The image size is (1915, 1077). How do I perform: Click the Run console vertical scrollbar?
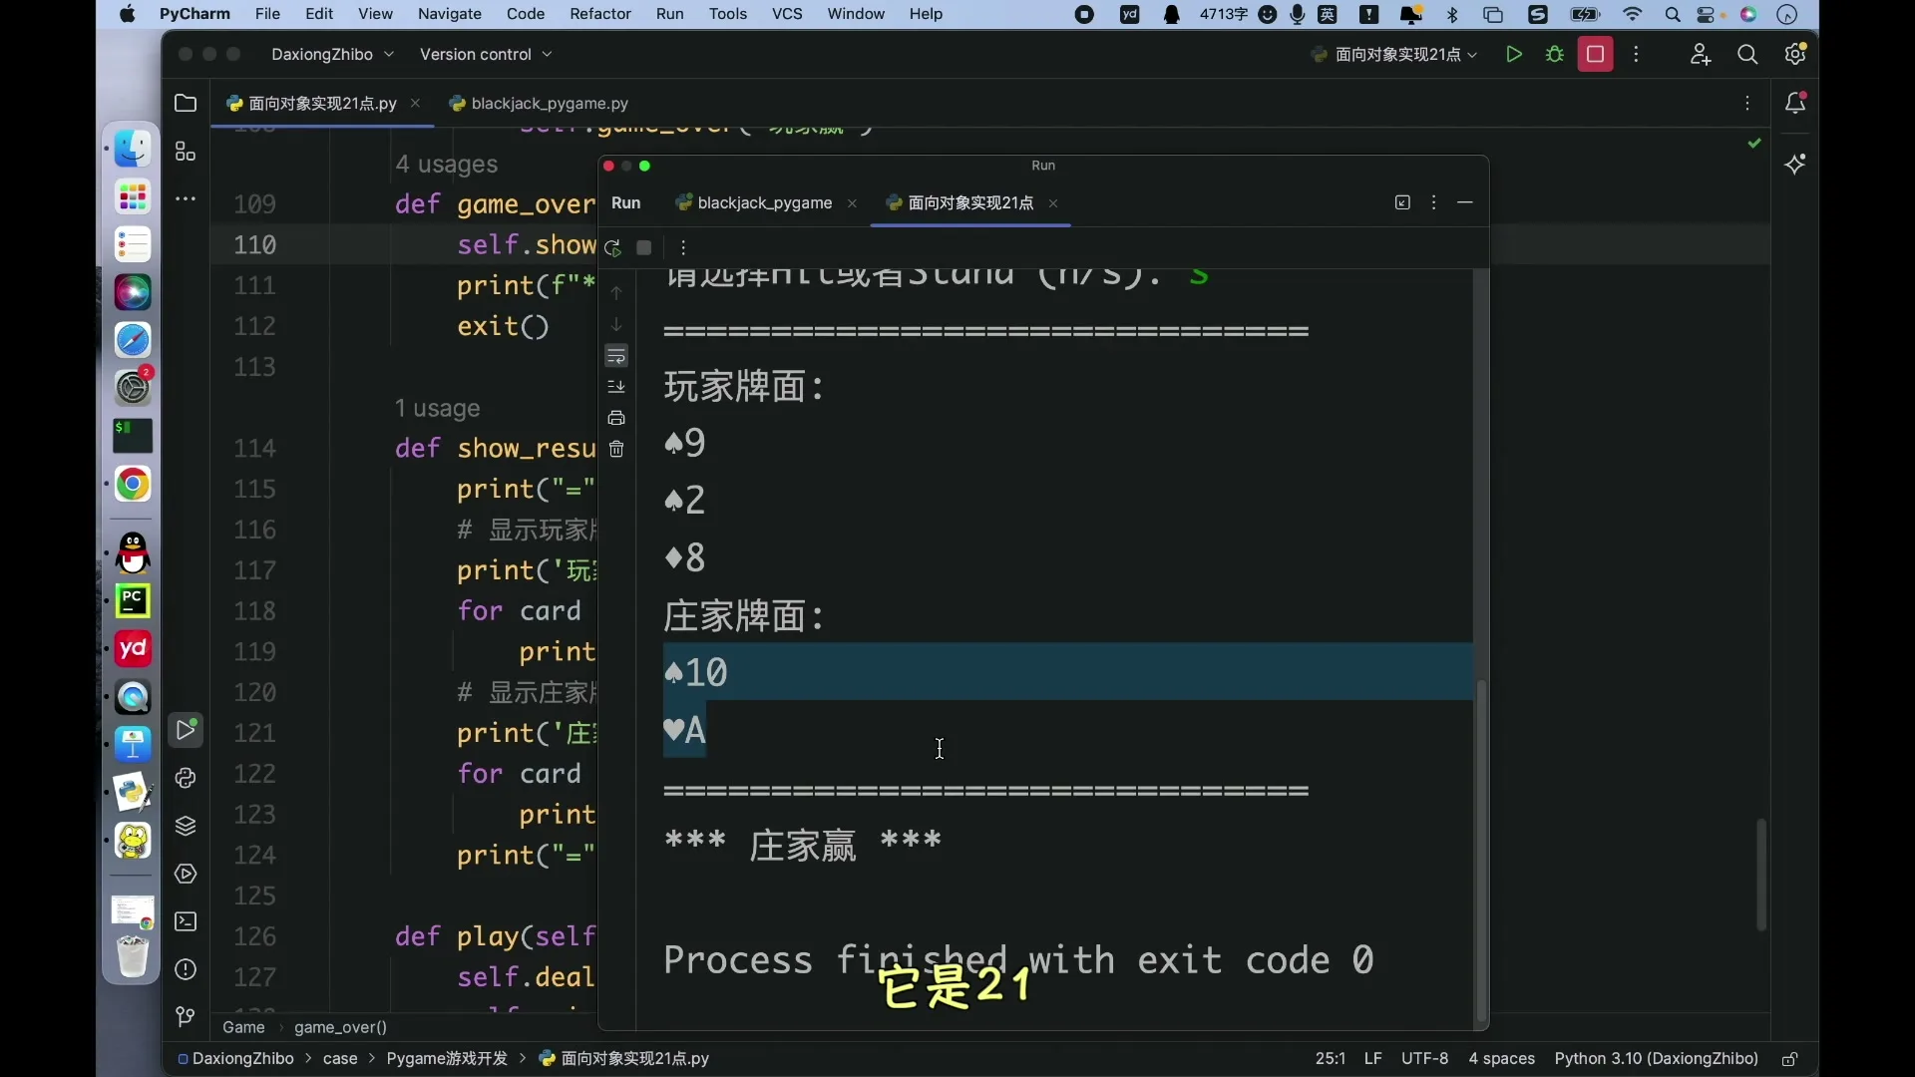point(1481,851)
